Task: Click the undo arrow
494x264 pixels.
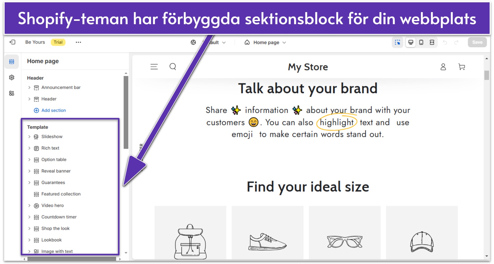Action: point(445,42)
